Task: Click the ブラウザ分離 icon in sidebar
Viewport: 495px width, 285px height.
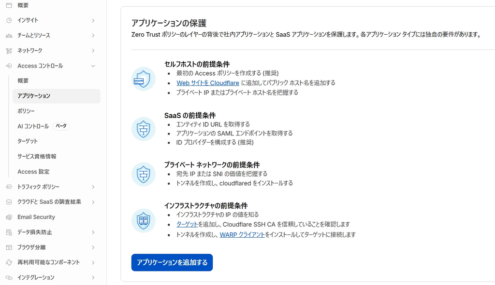Action: pyautogui.click(x=9, y=247)
